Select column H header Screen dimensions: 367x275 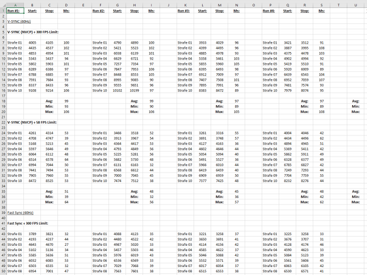pos(135,5)
